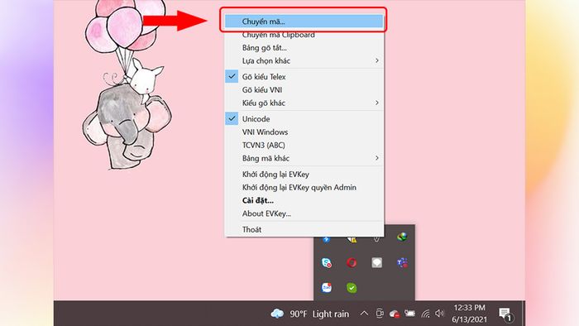Open the 90°F Light rain weather widget
579x326 pixels.
310,314
